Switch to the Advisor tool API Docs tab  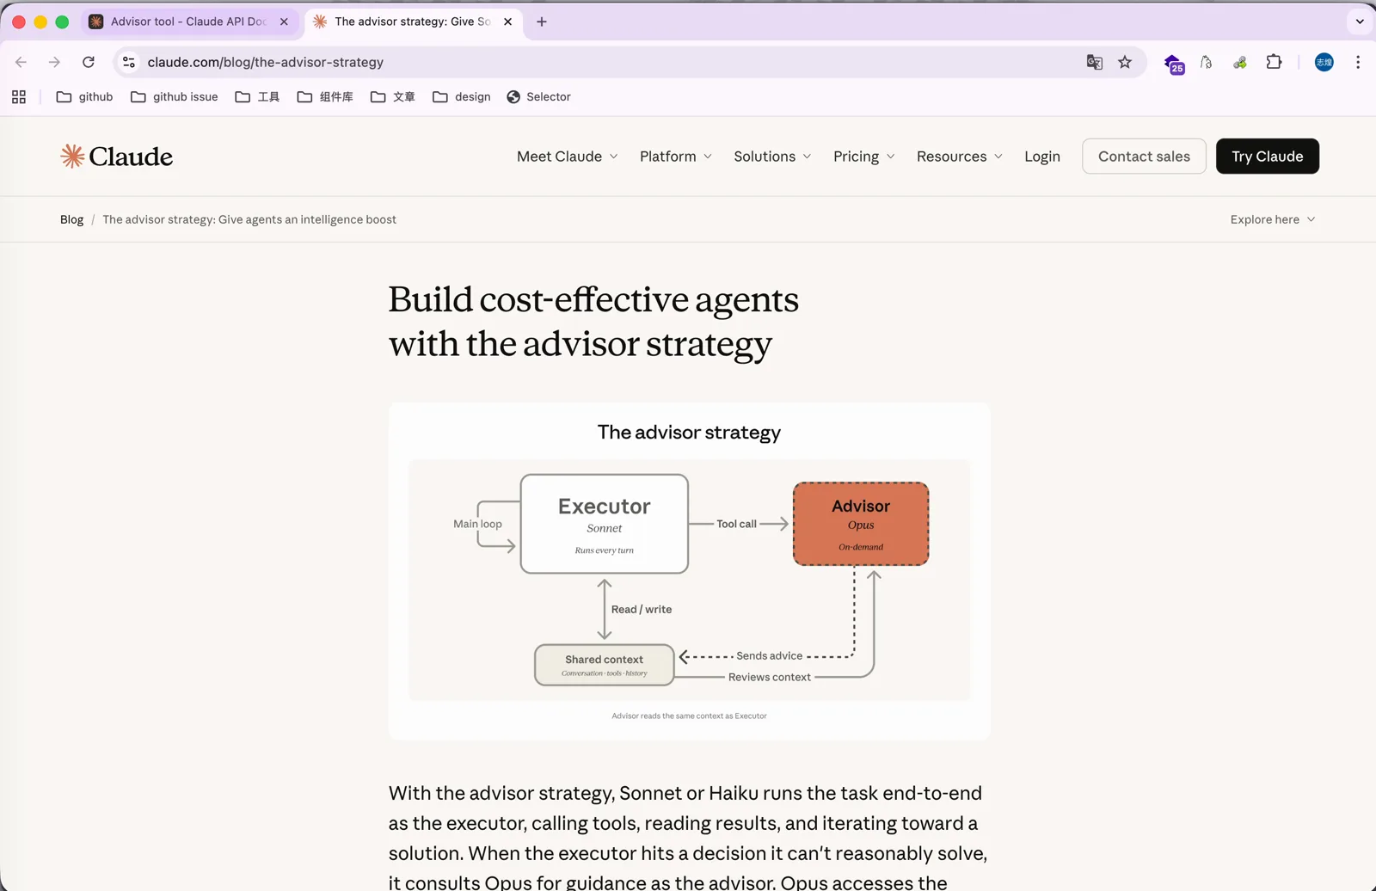(x=190, y=22)
